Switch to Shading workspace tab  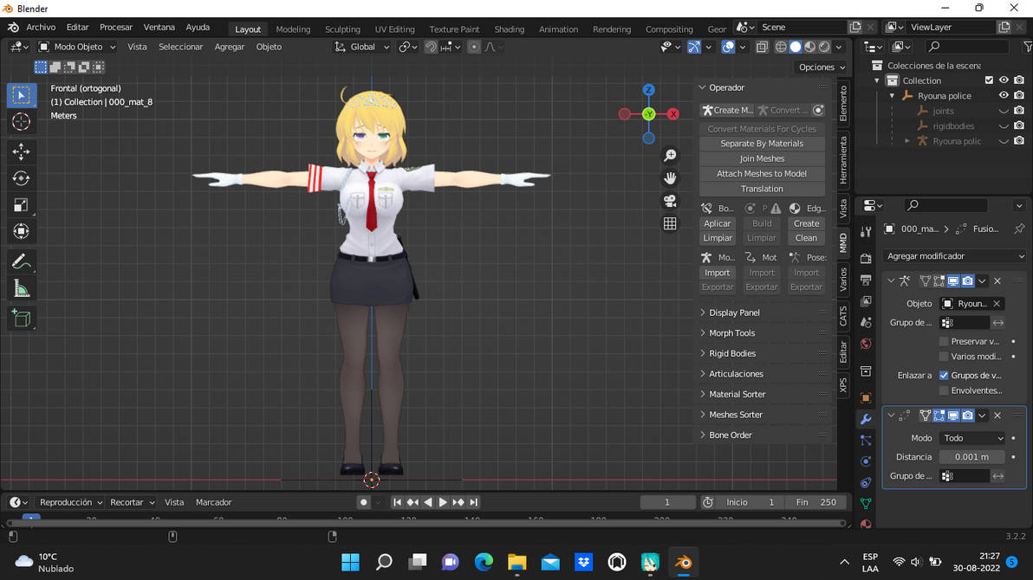click(x=510, y=29)
